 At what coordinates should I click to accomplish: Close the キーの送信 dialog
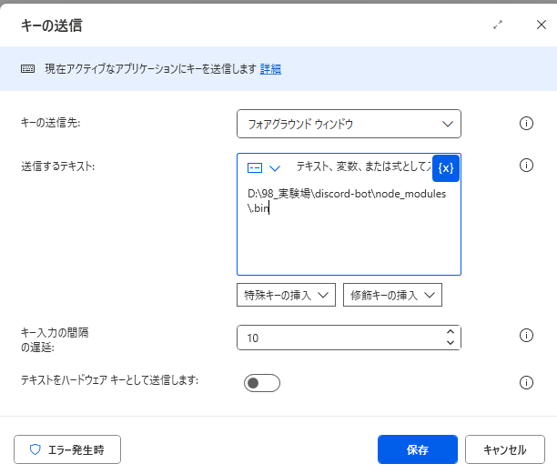pos(541,25)
